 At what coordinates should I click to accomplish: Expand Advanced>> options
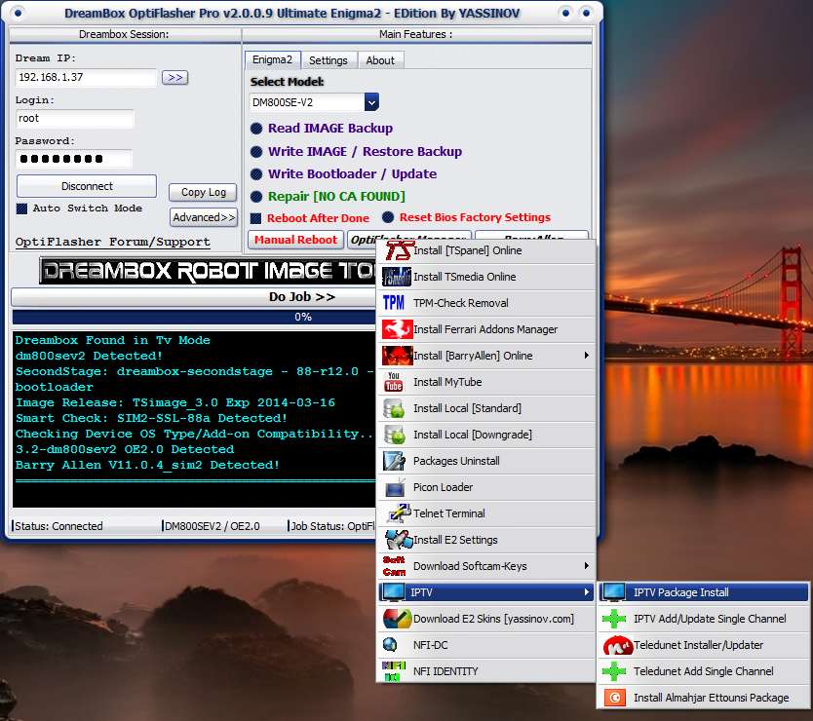204,217
